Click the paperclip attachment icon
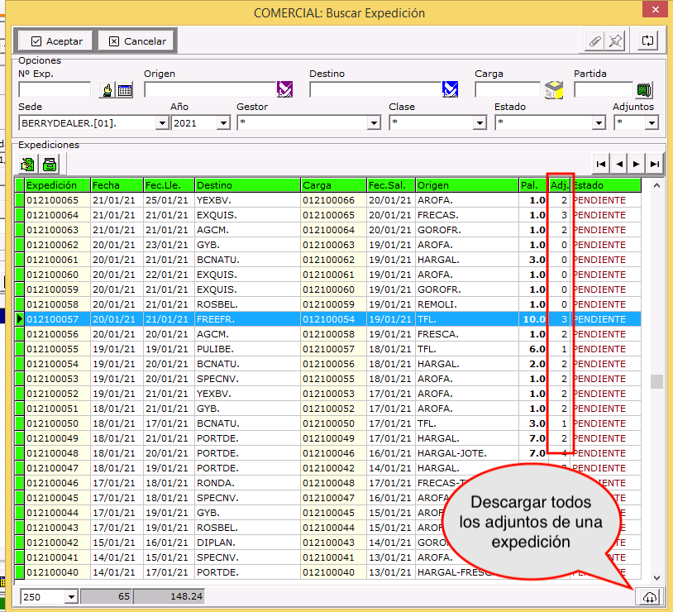 click(x=594, y=41)
